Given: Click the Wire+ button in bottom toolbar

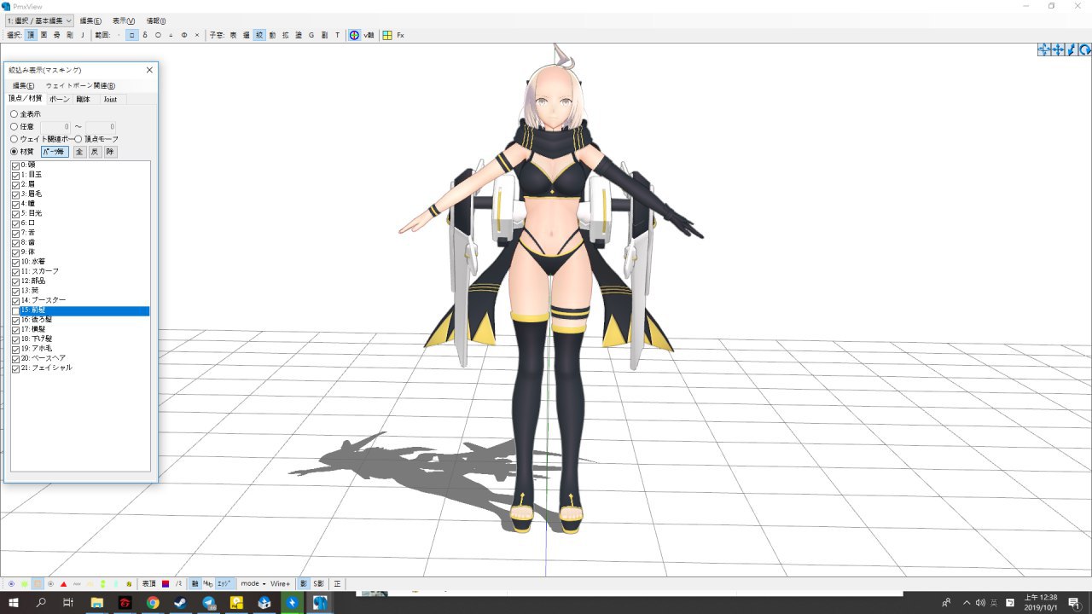Looking at the screenshot, I should tap(281, 583).
